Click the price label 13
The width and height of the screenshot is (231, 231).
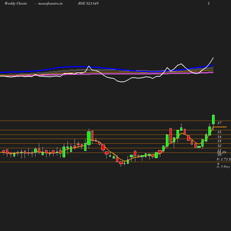click(x=219, y=141)
